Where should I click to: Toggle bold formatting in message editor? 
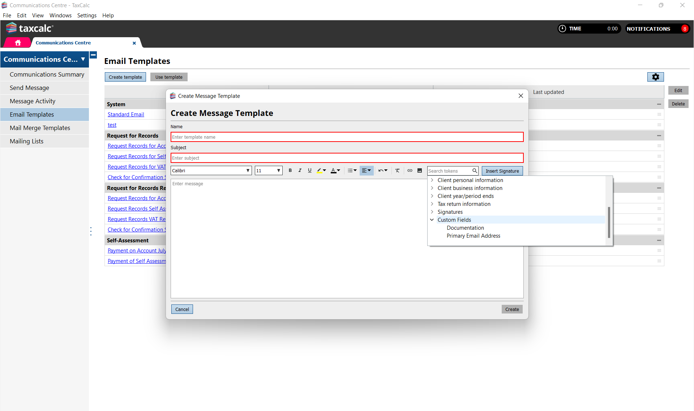click(290, 170)
